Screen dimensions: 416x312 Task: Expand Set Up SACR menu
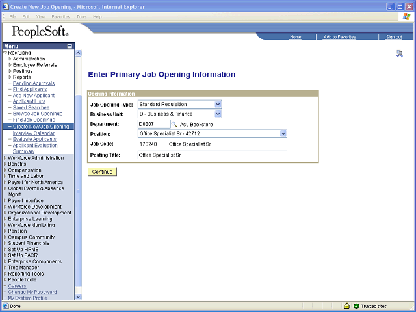click(5, 255)
